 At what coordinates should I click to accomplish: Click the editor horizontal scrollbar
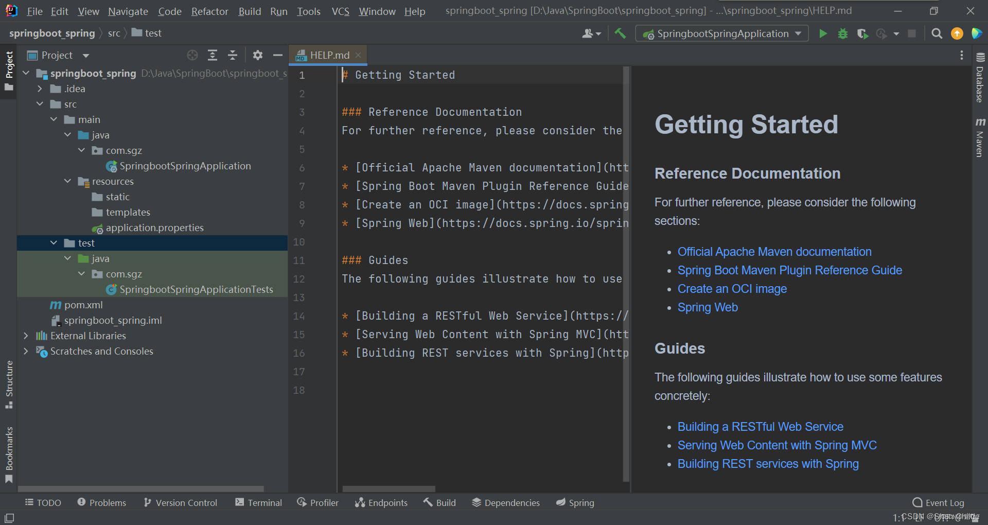[389, 488]
